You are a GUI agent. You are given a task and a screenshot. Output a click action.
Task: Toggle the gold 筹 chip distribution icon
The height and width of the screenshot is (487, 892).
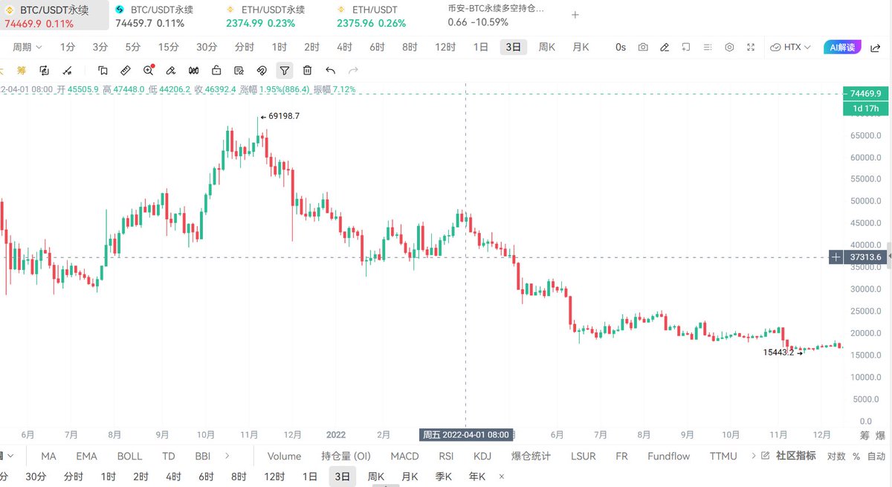(20, 70)
